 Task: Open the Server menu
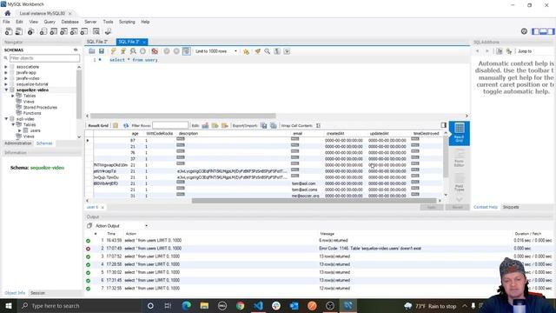coord(90,22)
